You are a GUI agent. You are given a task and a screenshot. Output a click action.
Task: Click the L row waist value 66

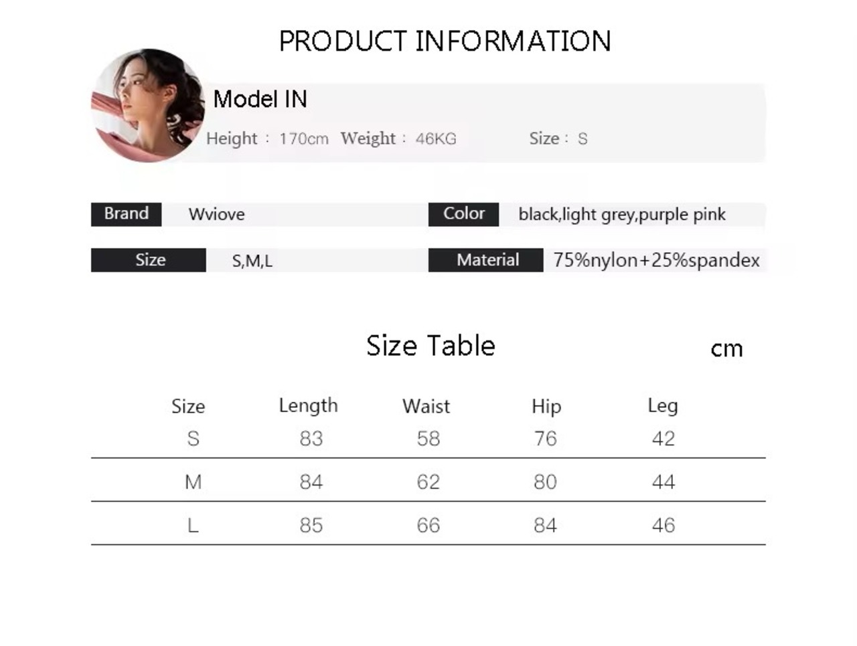428,526
